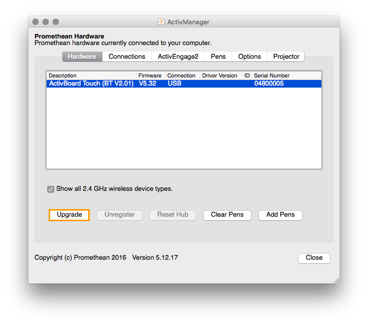Click the window resize grip corner
368x324 pixels.
point(336,280)
